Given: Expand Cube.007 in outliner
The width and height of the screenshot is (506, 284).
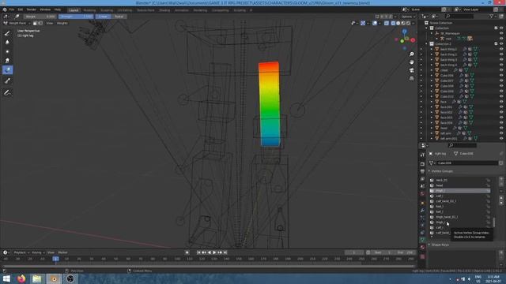Looking at the screenshot, I should pos(432,80).
